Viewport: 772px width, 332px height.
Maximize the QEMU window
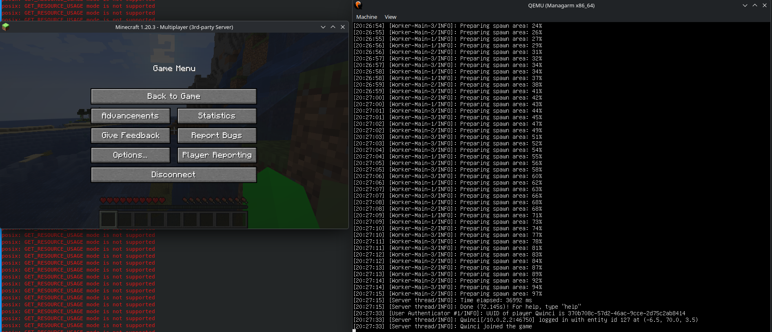pos(755,5)
